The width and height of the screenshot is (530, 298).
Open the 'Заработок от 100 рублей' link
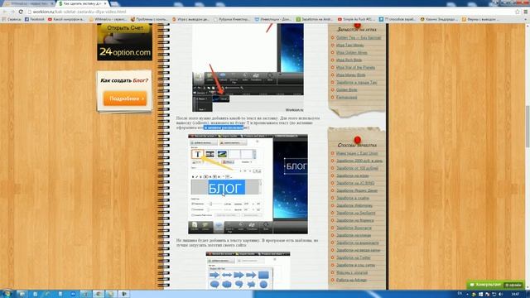coord(357,168)
